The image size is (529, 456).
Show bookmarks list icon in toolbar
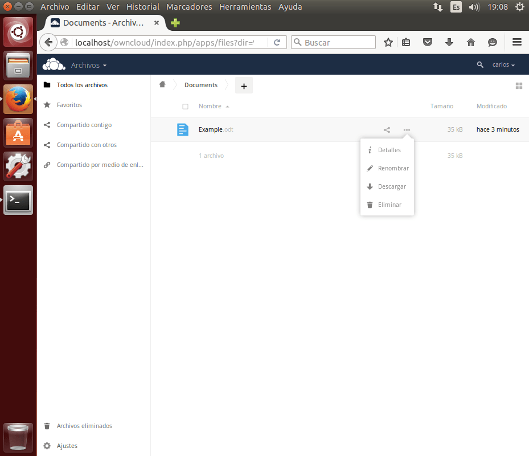tap(406, 42)
